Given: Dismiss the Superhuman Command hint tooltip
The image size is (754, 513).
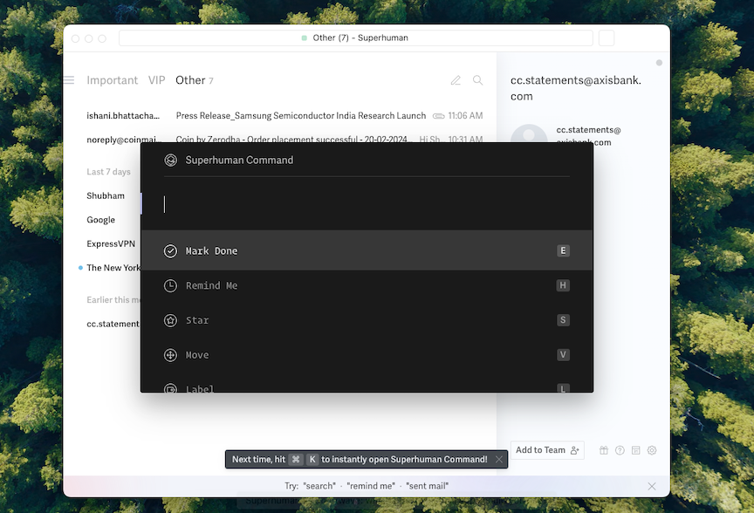Looking at the screenshot, I should click(x=499, y=459).
